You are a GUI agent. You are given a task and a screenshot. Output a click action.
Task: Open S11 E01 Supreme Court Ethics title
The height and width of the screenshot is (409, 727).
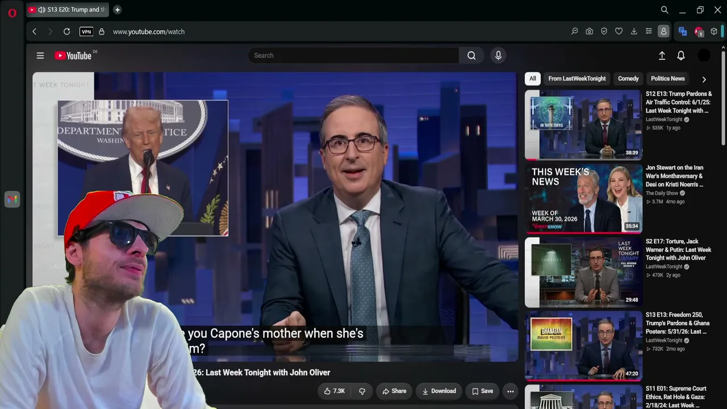click(676, 397)
